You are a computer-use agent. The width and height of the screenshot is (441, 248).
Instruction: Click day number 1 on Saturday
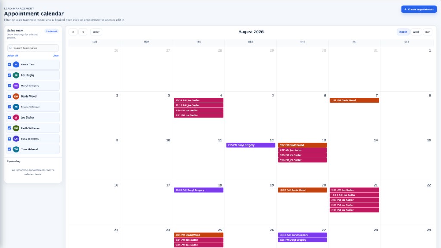point(430,50)
